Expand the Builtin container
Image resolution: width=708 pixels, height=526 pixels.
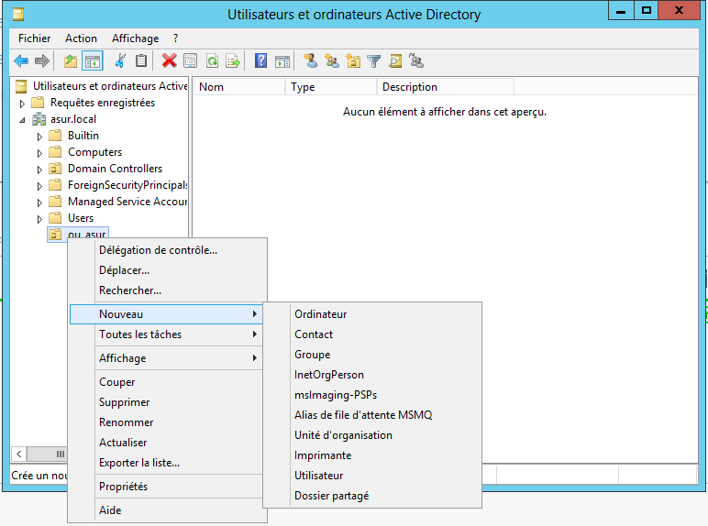(x=39, y=137)
